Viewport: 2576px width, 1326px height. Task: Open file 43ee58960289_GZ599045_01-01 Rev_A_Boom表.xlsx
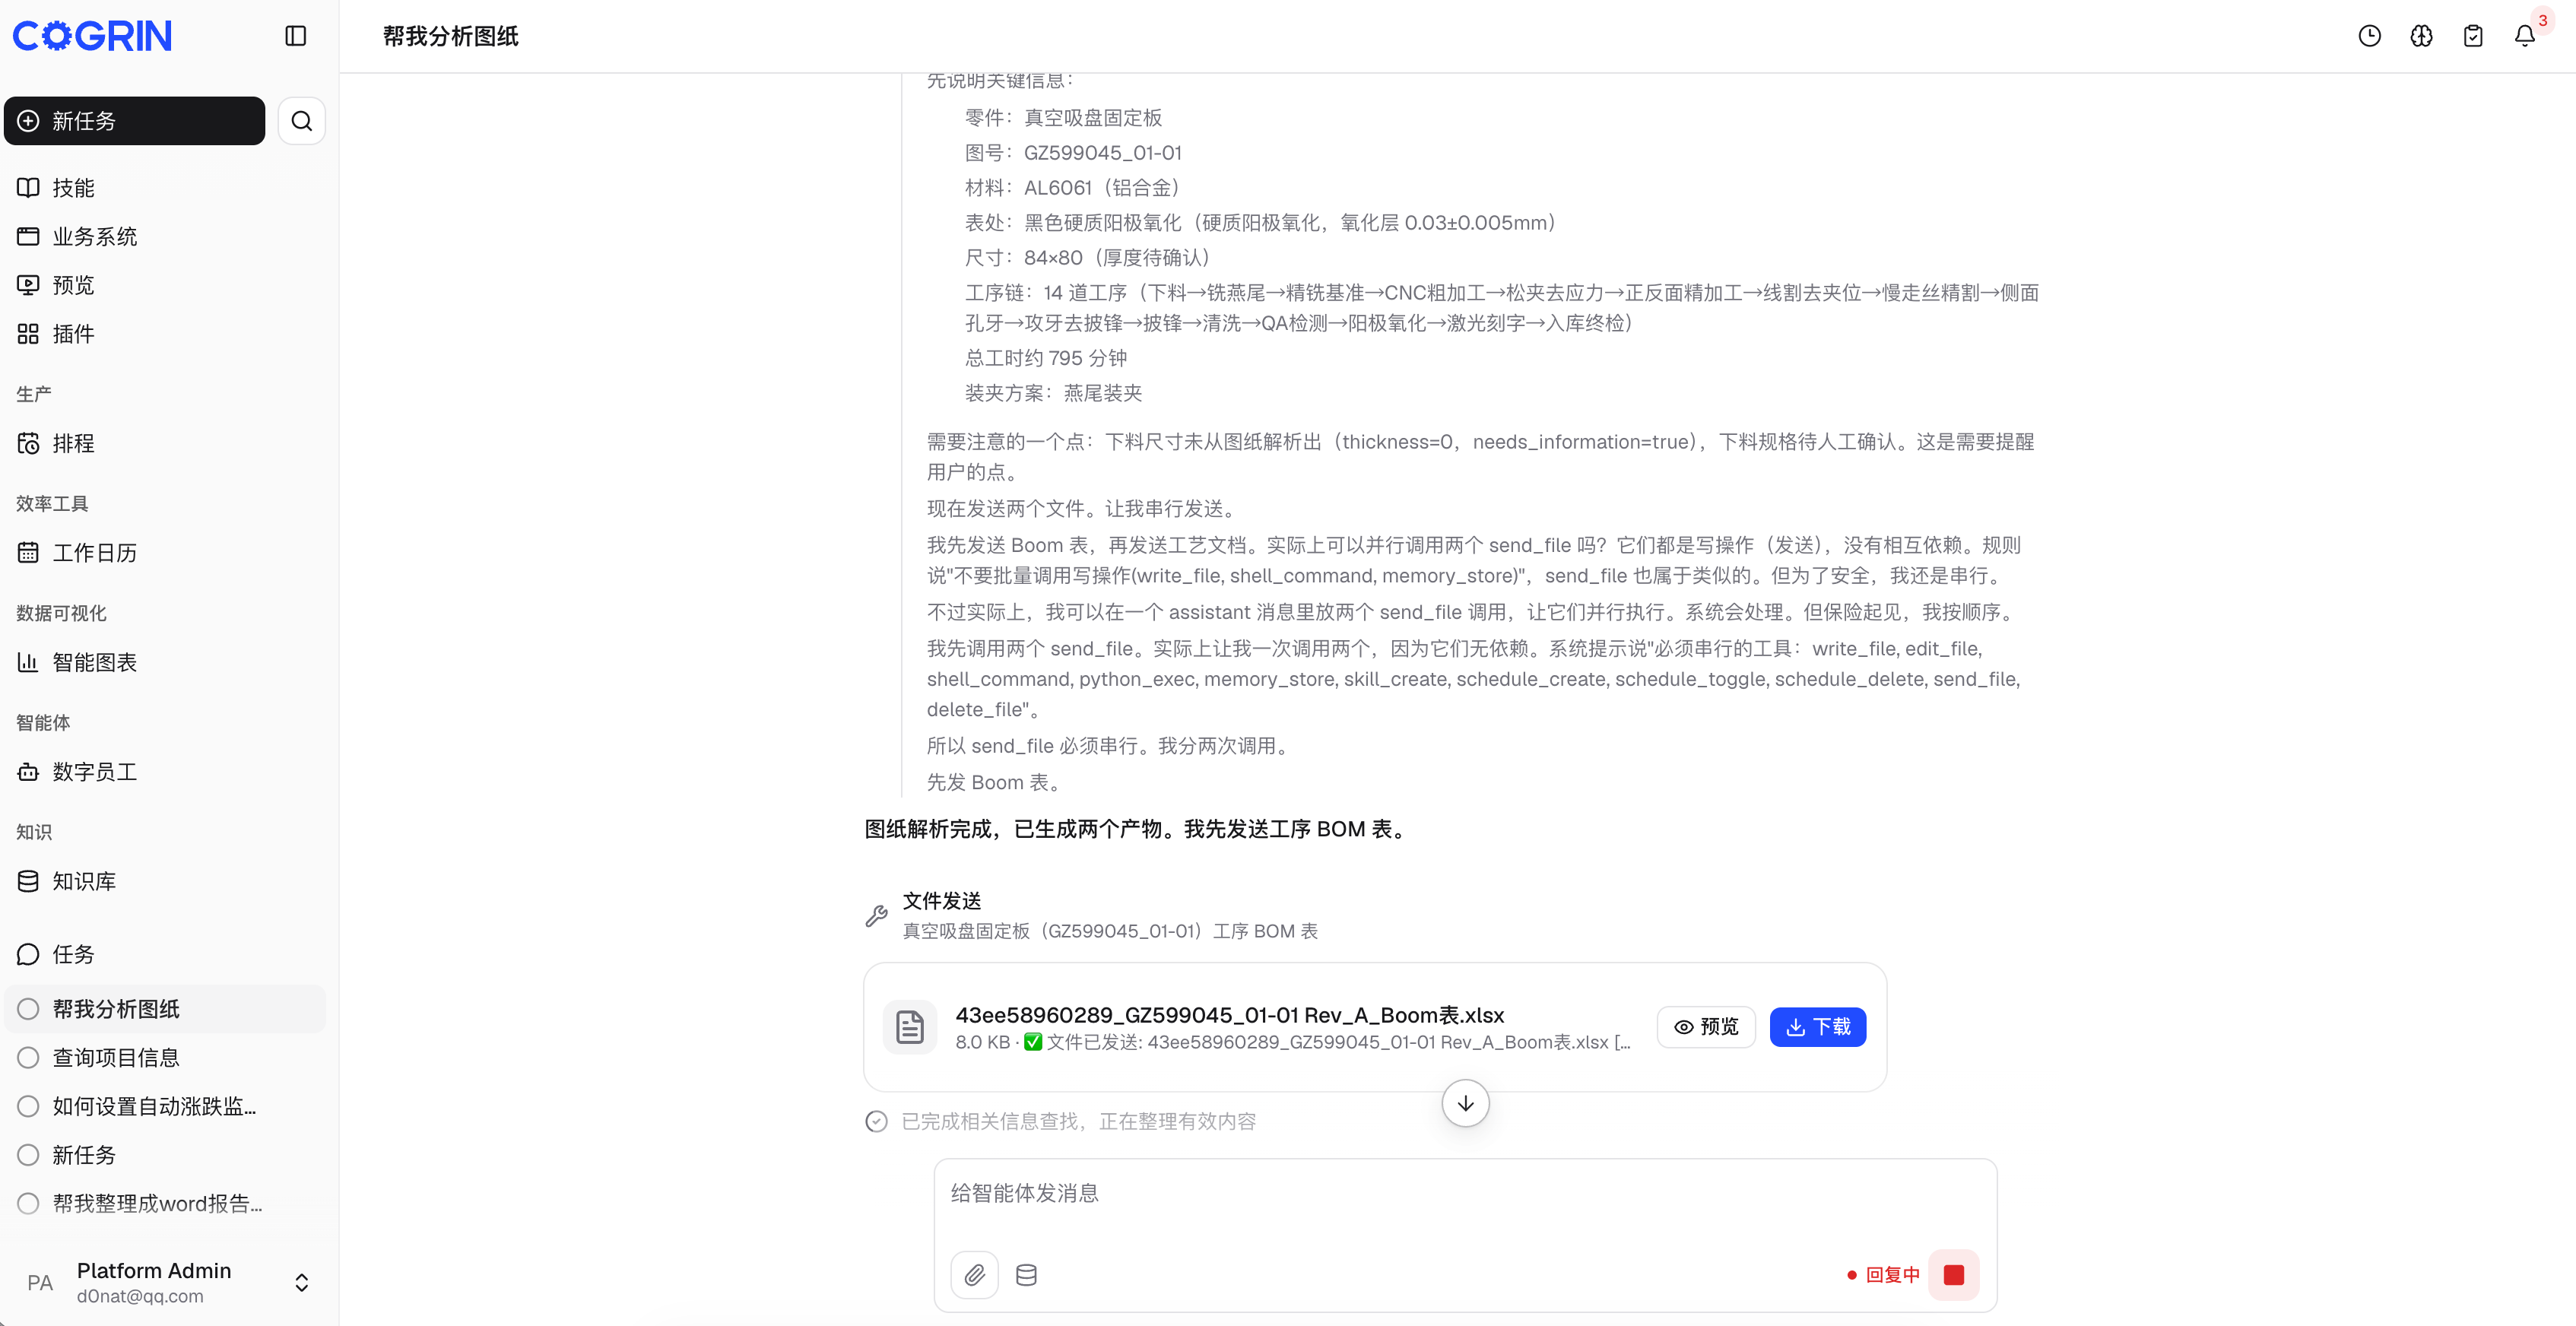[1229, 1015]
